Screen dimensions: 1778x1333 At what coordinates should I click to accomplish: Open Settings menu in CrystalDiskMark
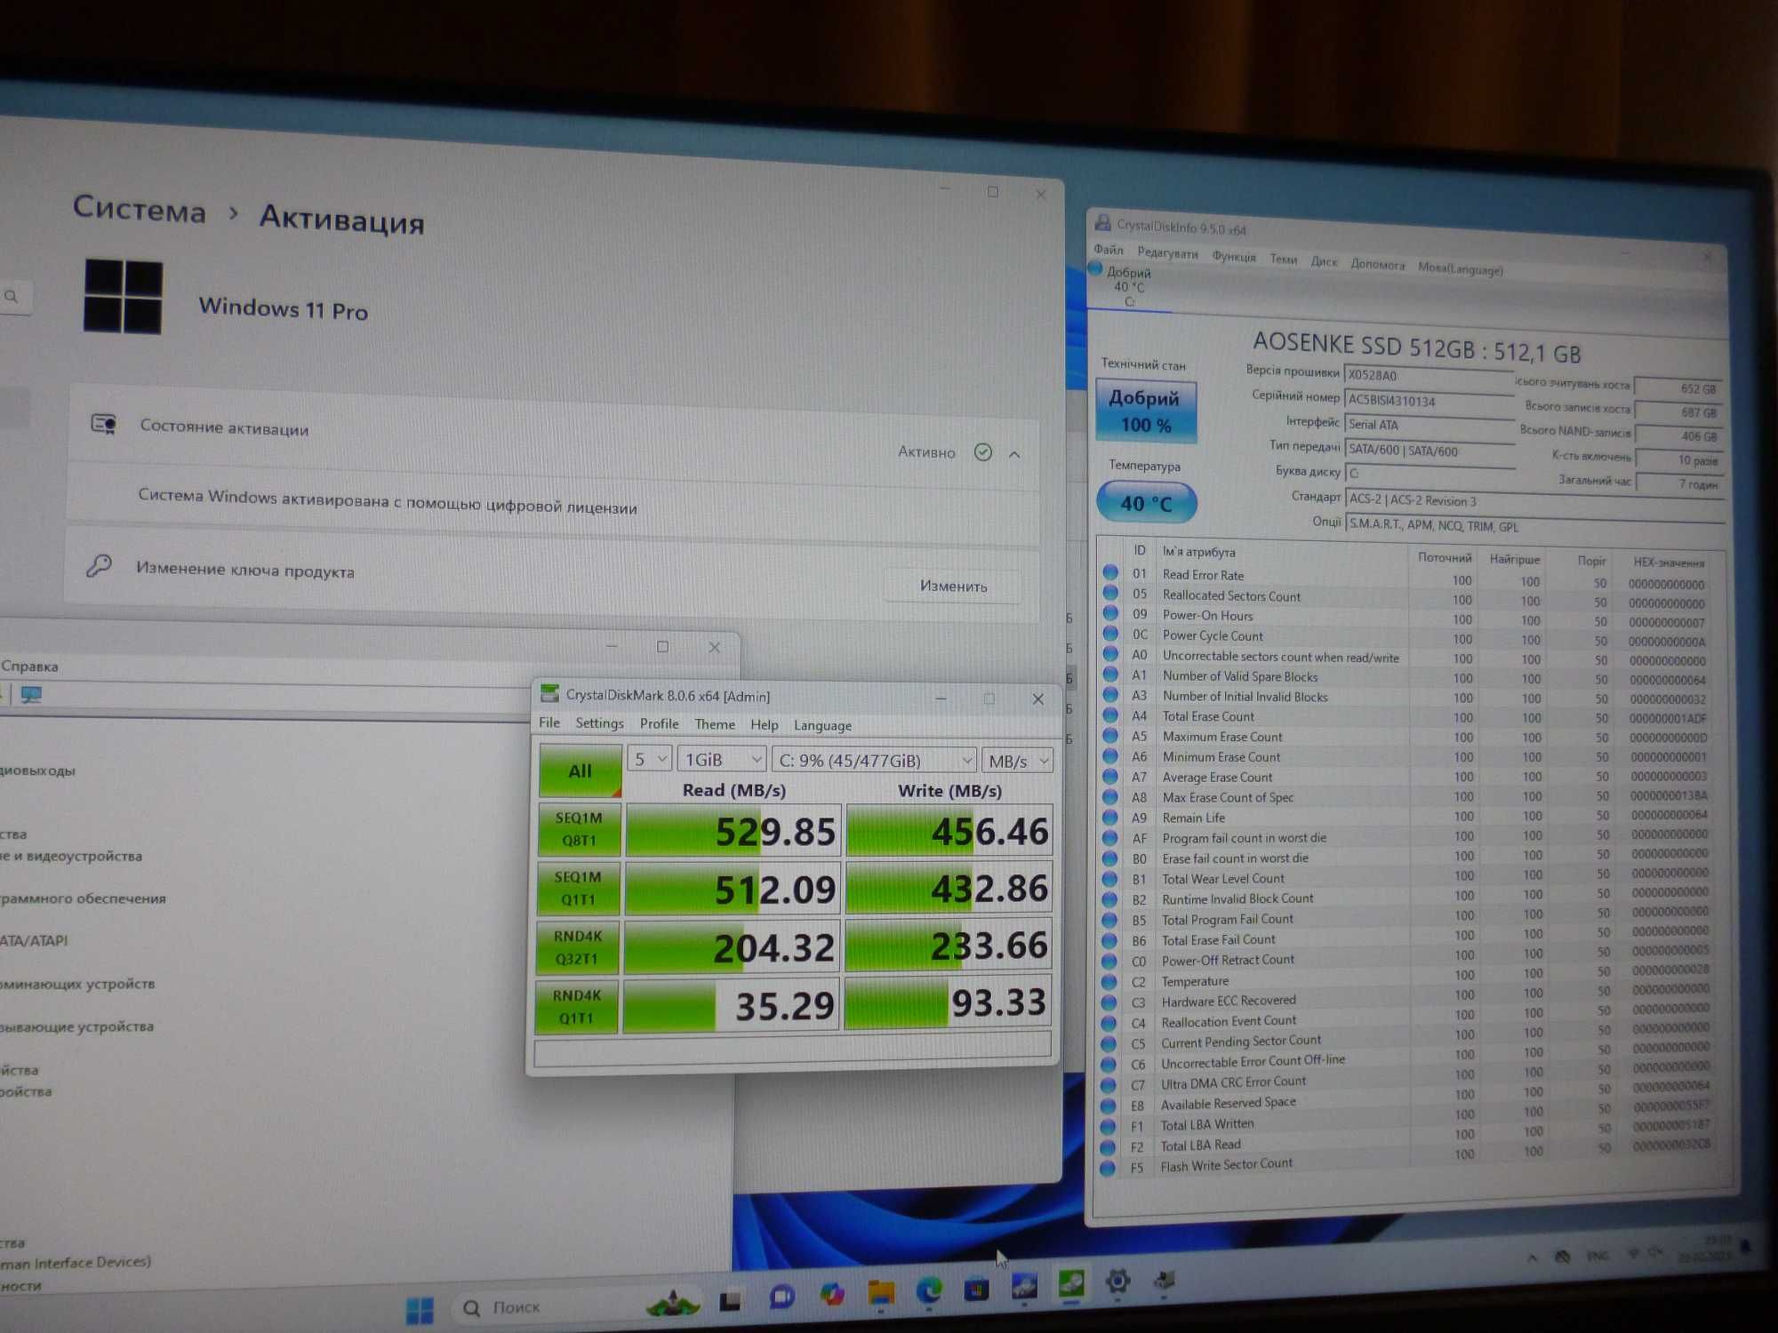599,723
